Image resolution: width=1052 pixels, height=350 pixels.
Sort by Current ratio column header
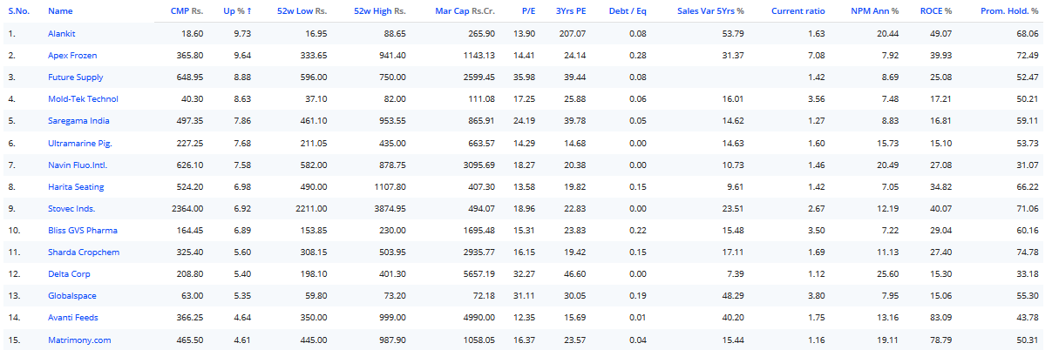(x=798, y=10)
